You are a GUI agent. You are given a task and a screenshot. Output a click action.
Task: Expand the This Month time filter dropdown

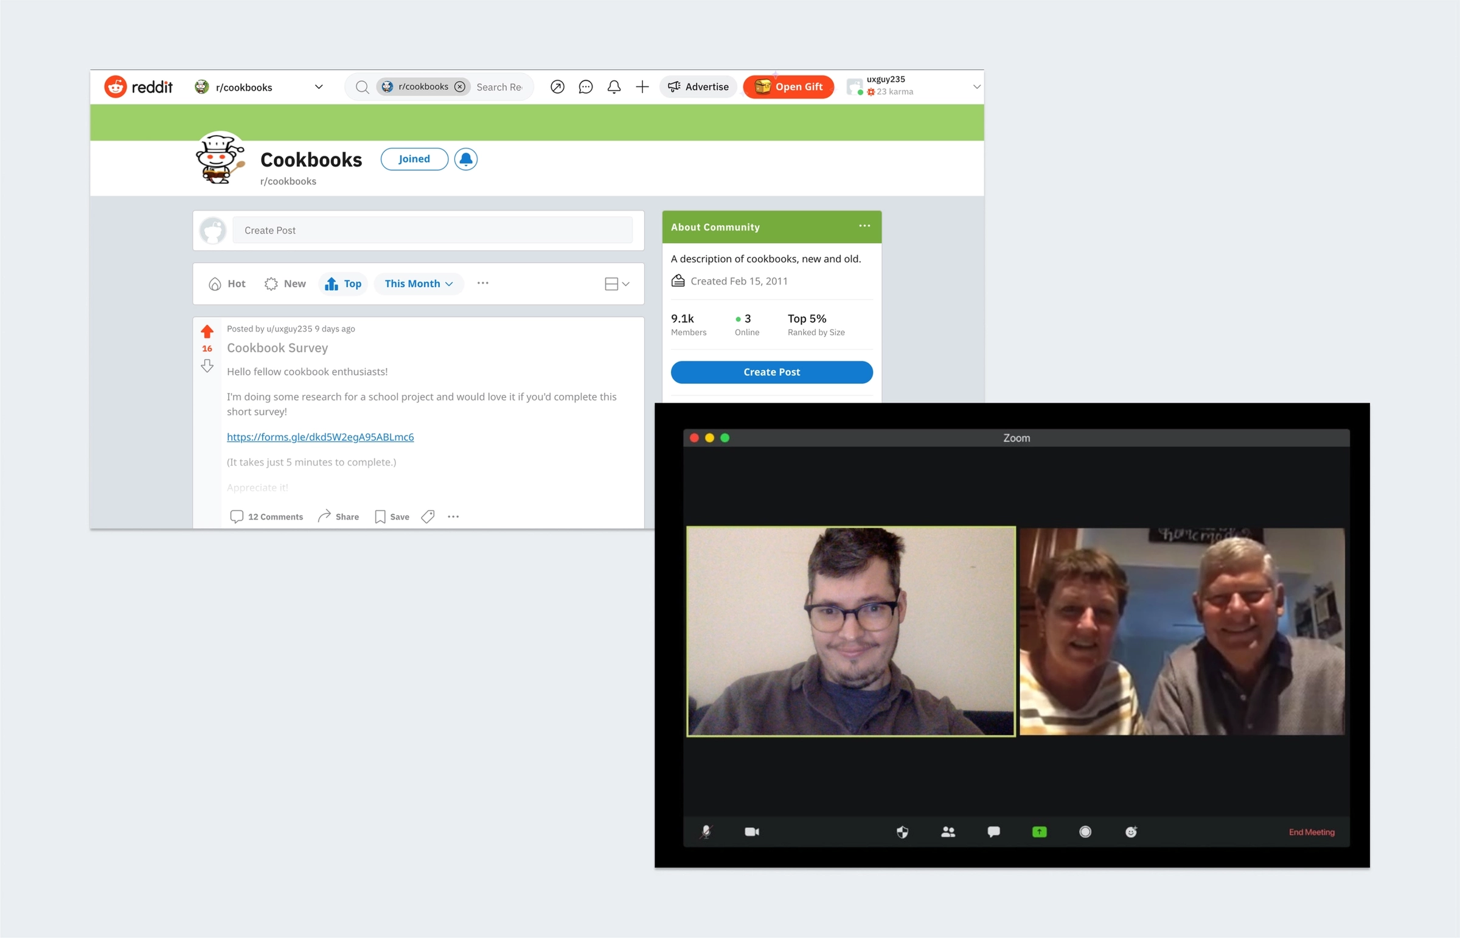[x=419, y=284]
